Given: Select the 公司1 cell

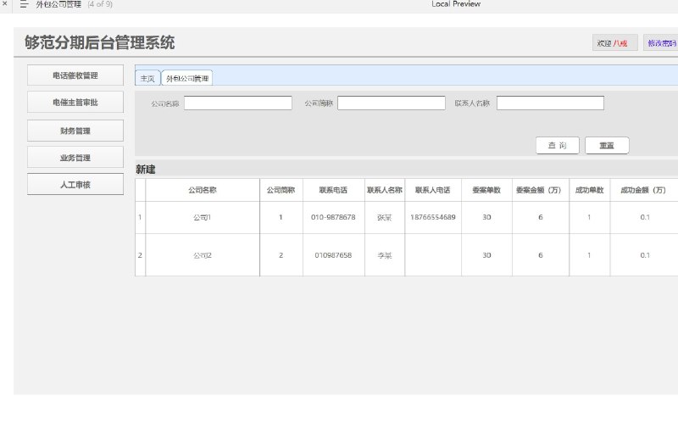Looking at the screenshot, I should tap(203, 217).
